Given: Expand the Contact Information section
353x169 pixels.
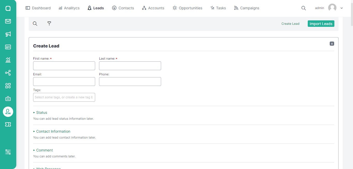Looking at the screenshot, I should [x=53, y=131].
